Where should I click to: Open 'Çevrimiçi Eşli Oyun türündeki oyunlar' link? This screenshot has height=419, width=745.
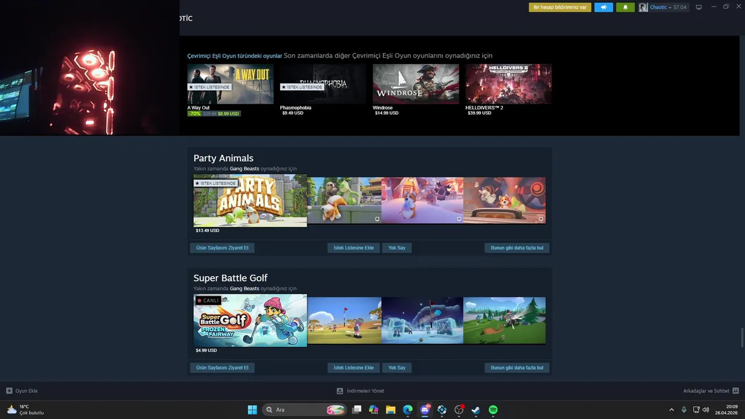click(235, 56)
